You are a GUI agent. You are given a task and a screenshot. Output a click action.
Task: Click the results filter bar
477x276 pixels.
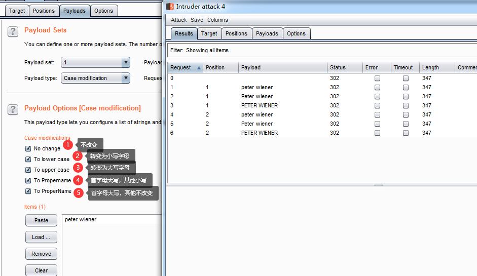point(322,50)
